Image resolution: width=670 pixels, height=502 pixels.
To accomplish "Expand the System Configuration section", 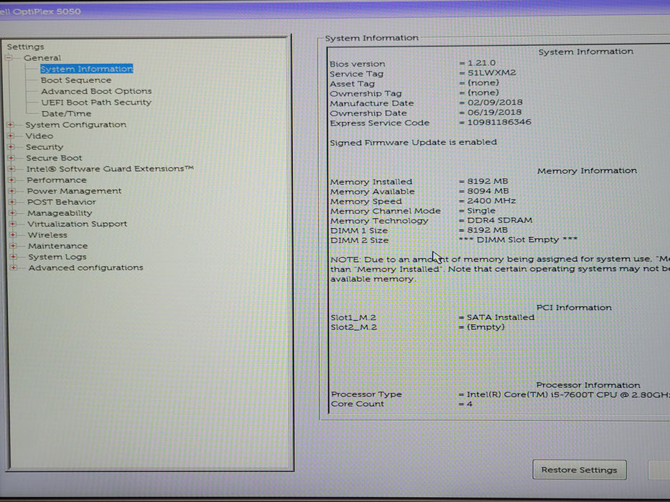I will [10, 125].
